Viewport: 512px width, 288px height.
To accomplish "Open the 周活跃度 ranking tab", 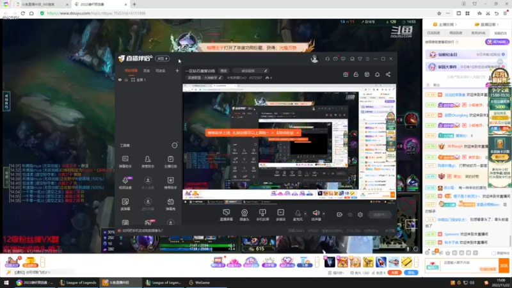I will [x=456, y=33].
